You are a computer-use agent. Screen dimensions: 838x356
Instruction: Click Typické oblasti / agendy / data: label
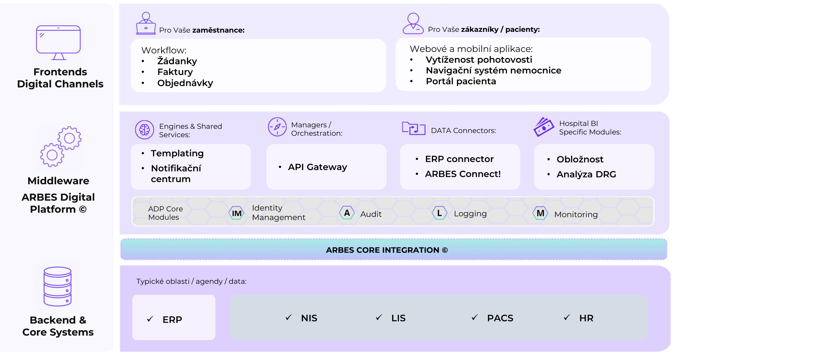pos(191,281)
